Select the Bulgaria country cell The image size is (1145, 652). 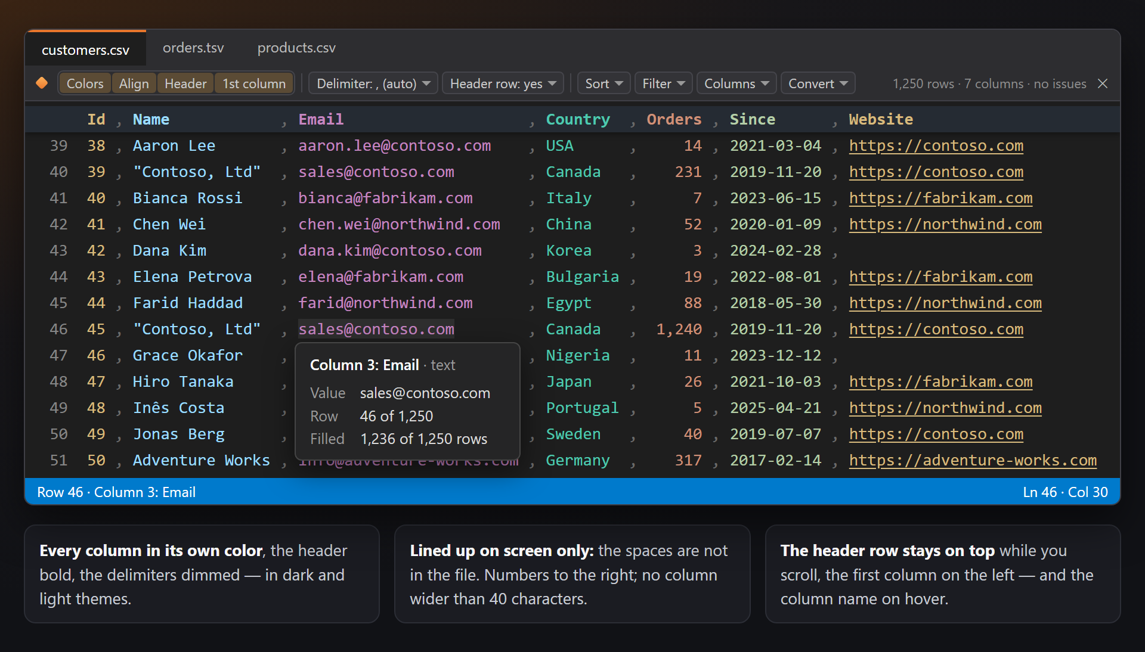click(582, 277)
